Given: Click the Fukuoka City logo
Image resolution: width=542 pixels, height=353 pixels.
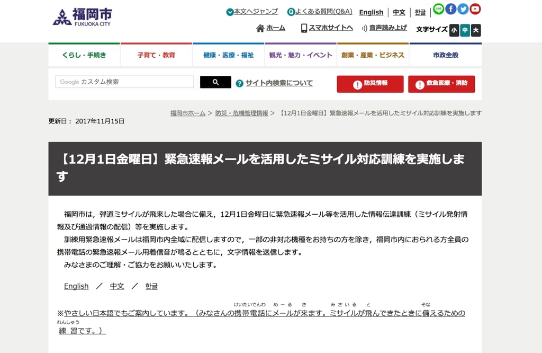Looking at the screenshot, I should pos(82,17).
